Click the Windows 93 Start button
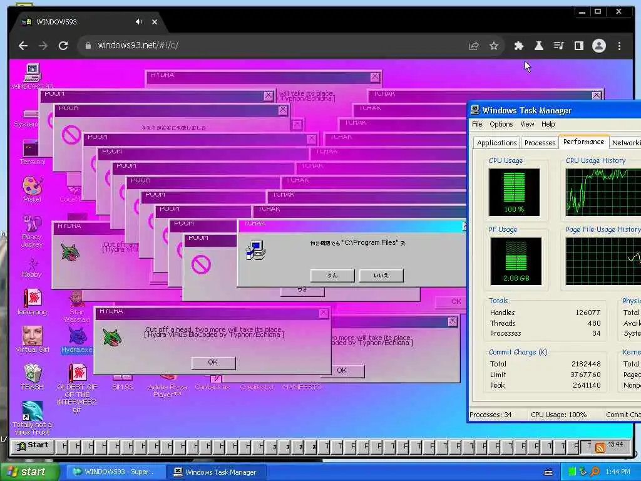641x481 pixels. tap(32, 446)
